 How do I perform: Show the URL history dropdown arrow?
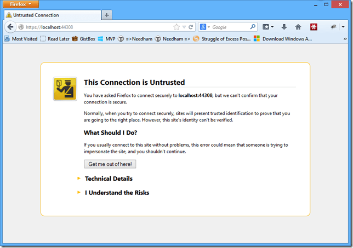pos(184,27)
